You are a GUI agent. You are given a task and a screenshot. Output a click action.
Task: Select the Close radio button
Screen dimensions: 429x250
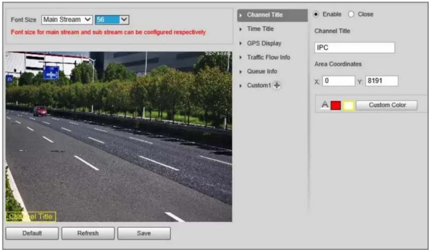pyautogui.click(x=351, y=14)
